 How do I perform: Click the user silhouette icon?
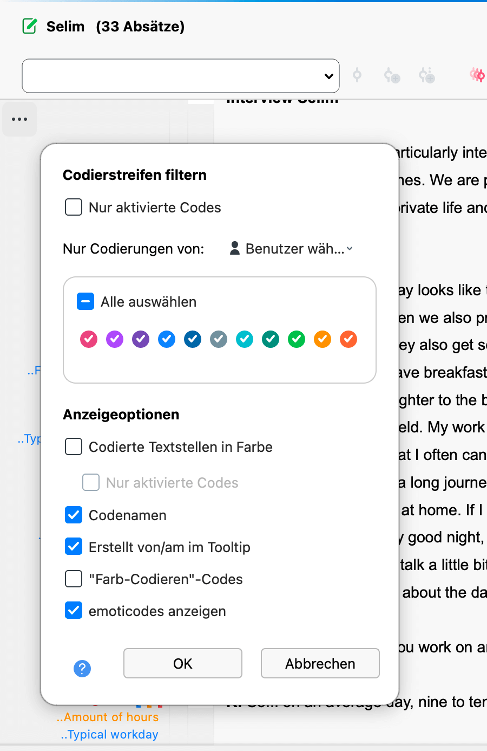(235, 248)
